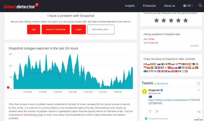Click the 15h tweet timestamp
204x121 pixels.
[x=199, y=112]
